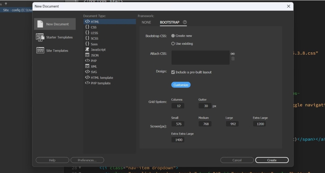325x173 pixels.
Task: Click the Small screen size field
Action: pyautogui.click(x=178, y=124)
